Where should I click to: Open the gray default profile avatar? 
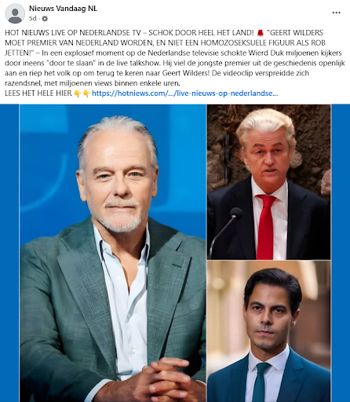15,13
